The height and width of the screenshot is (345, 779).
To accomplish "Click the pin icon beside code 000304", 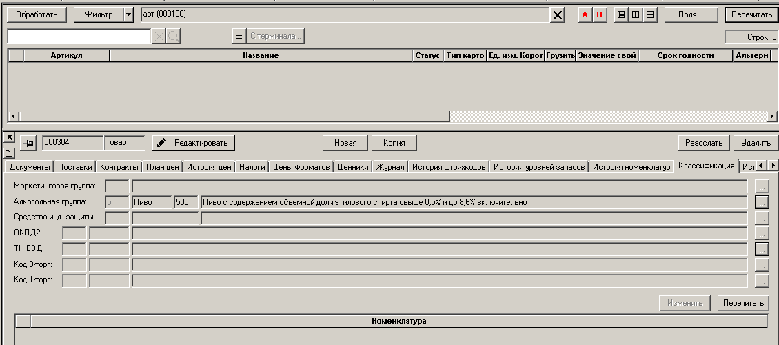I will [28, 143].
